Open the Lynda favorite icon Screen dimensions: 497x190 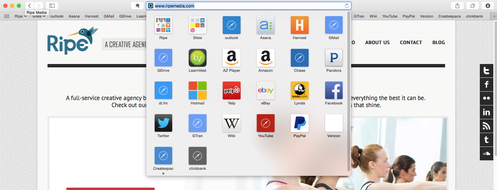pos(300,90)
